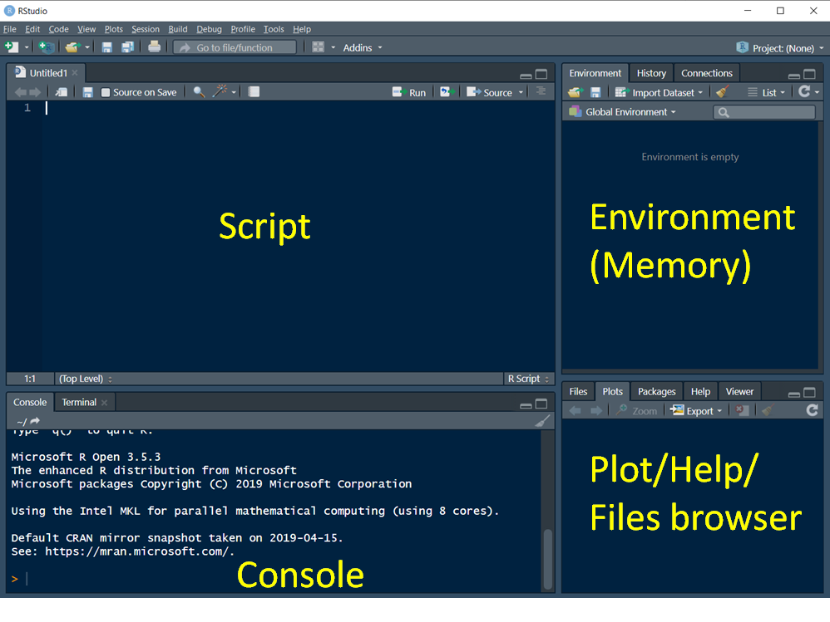Click the New File icon in the main toolbar
Image resolution: width=830 pixels, height=622 pixels.
12,47
